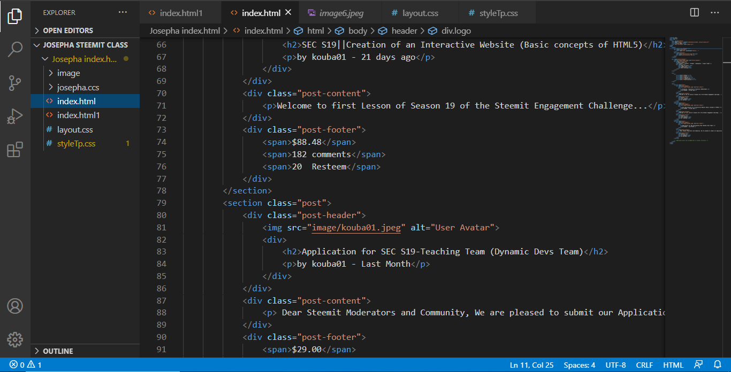The width and height of the screenshot is (731, 372).
Task: Open the Search view icon
Action: (15, 50)
